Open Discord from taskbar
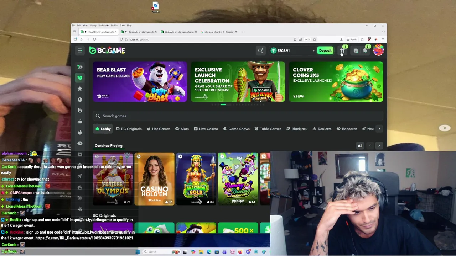The image size is (456, 256). (x=248, y=252)
